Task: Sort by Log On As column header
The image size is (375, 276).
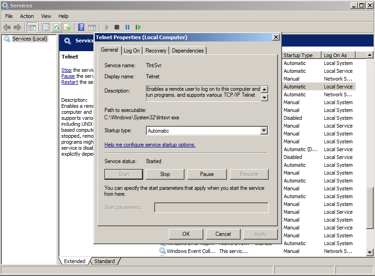Action: pyautogui.click(x=338, y=55)
